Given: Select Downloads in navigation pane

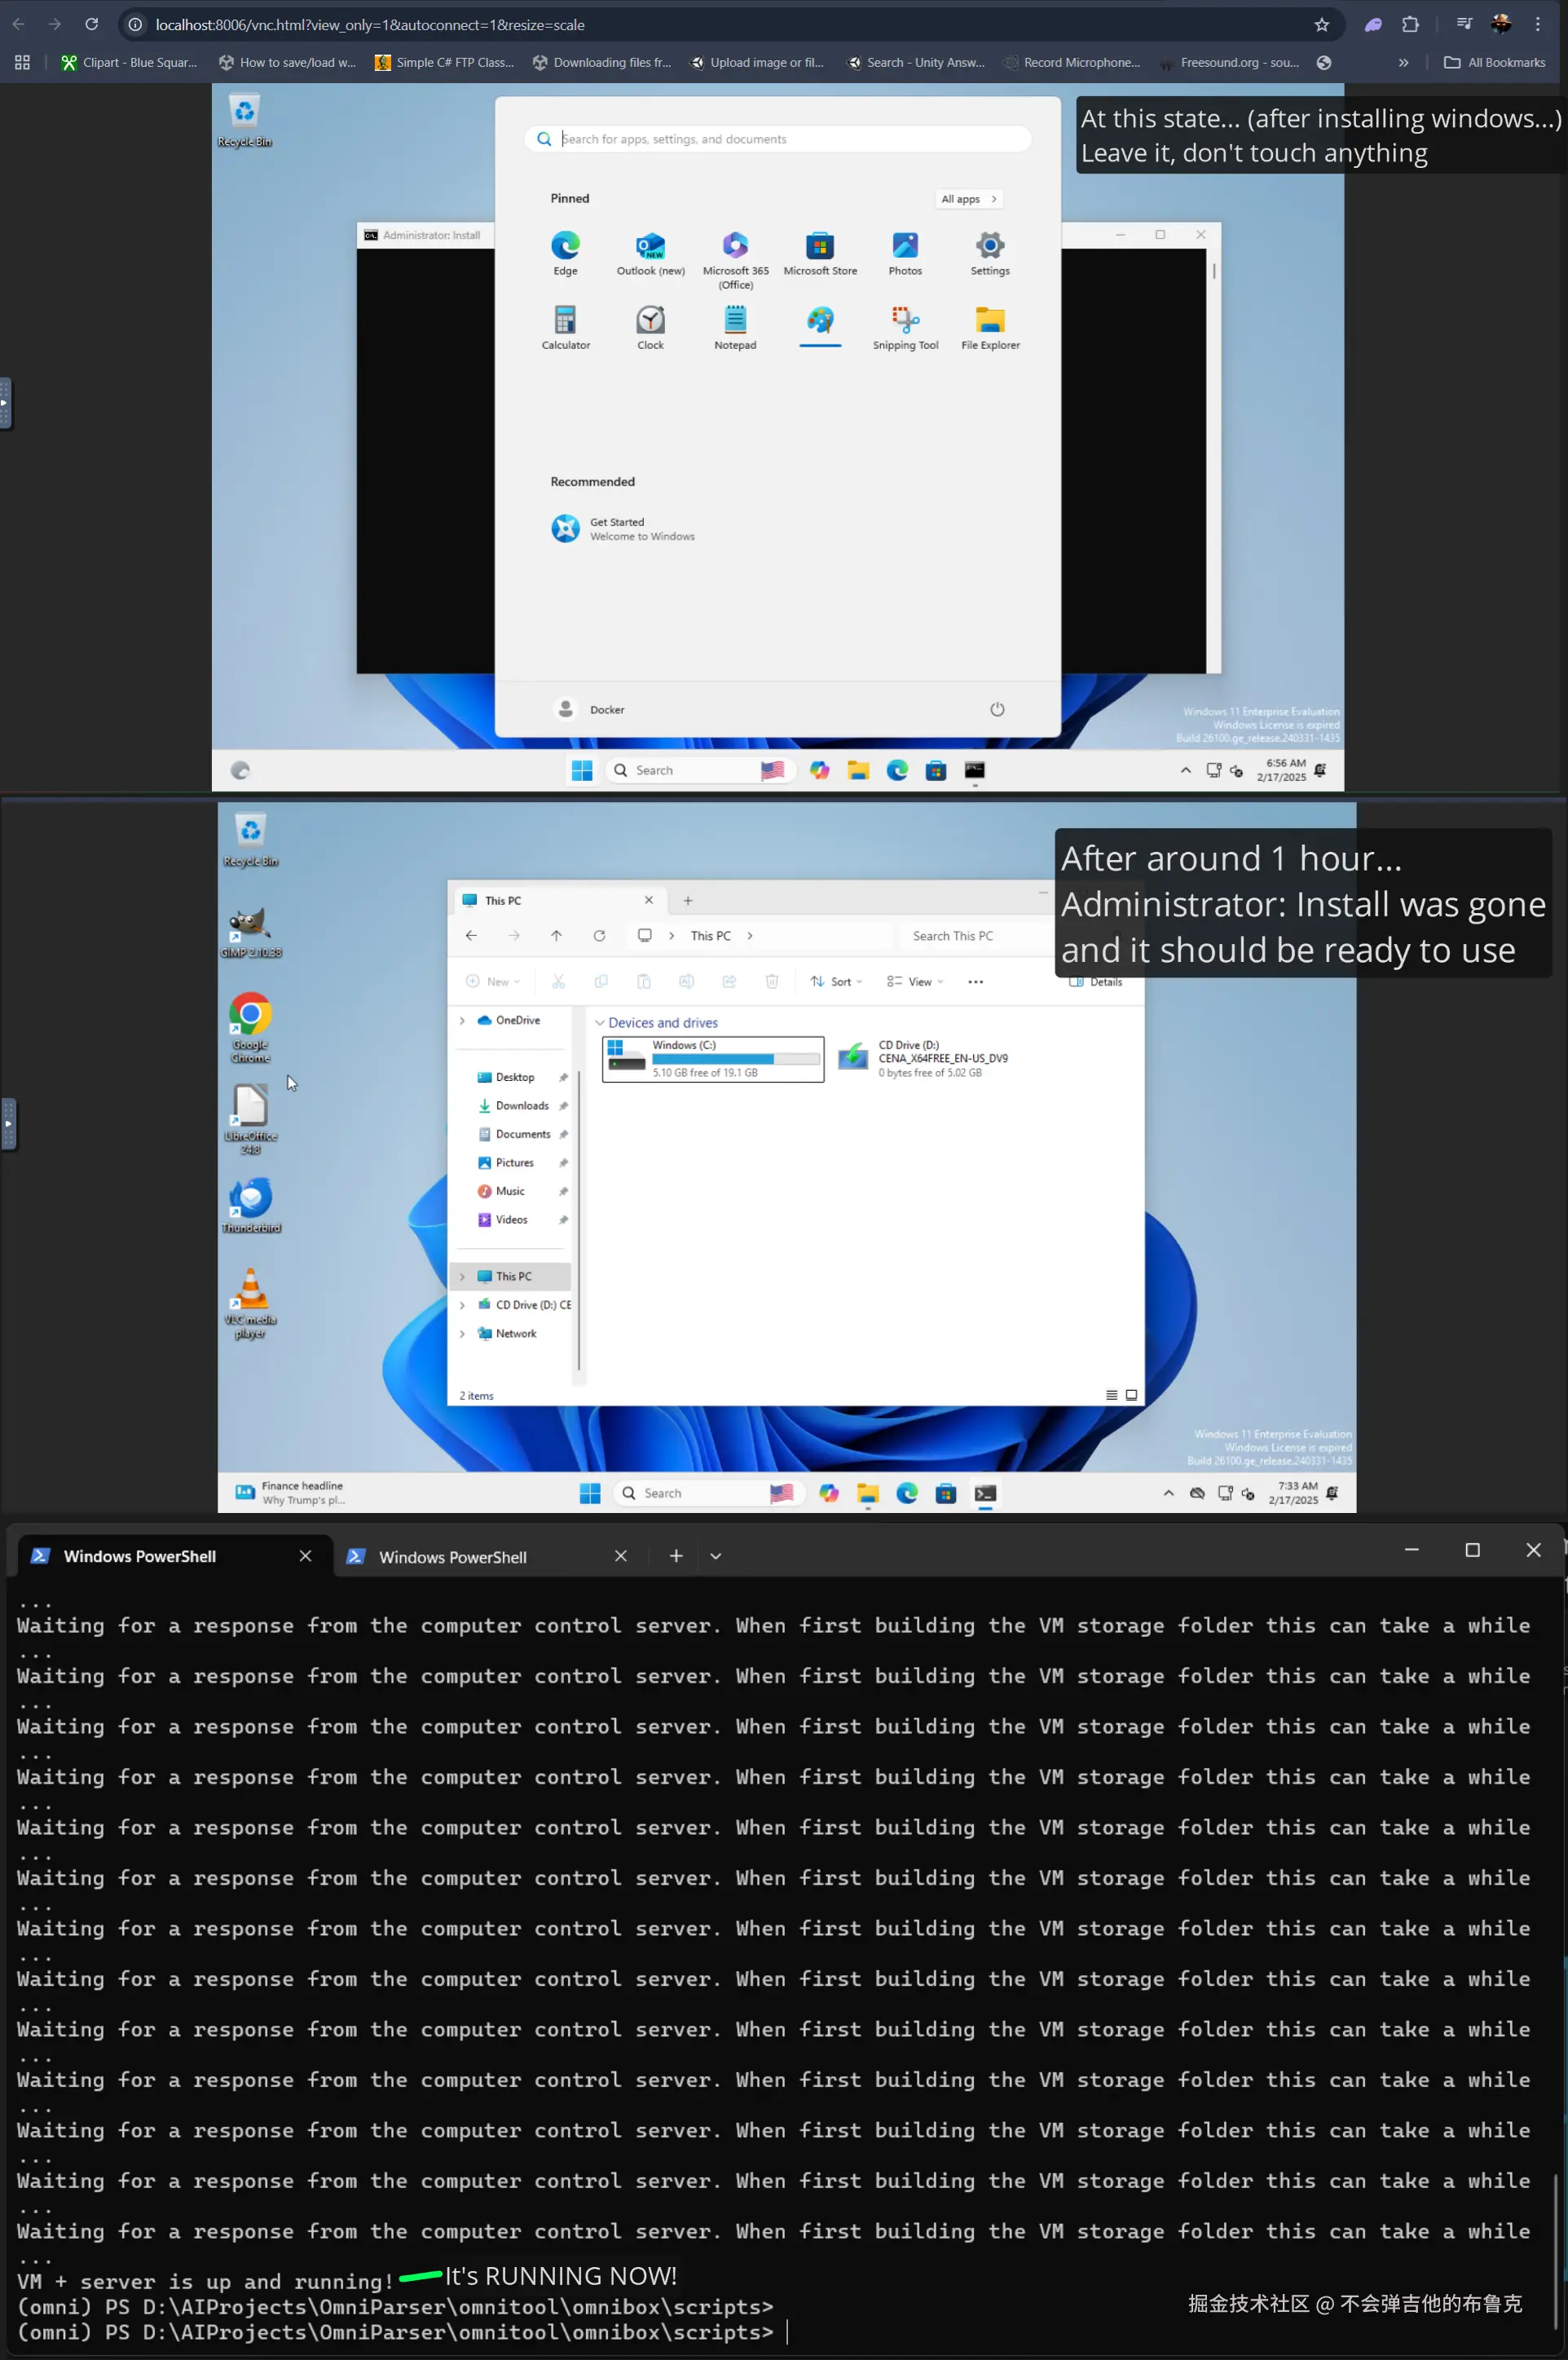Looking at the screenshot, I should [x=521, y=1106].
